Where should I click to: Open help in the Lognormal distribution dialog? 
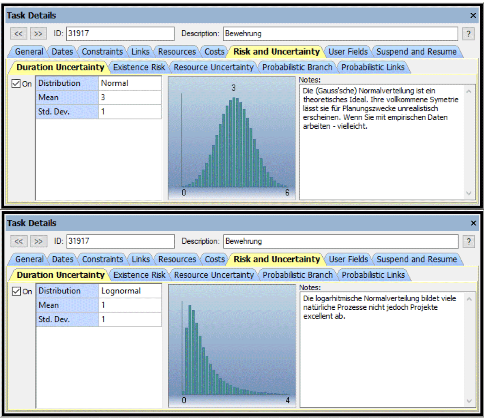click(x=468, y=241)
